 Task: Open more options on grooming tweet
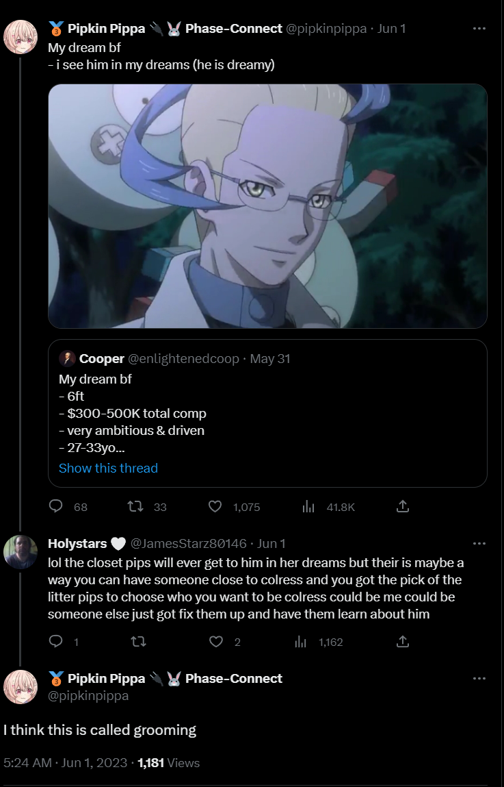click(479, 679)
